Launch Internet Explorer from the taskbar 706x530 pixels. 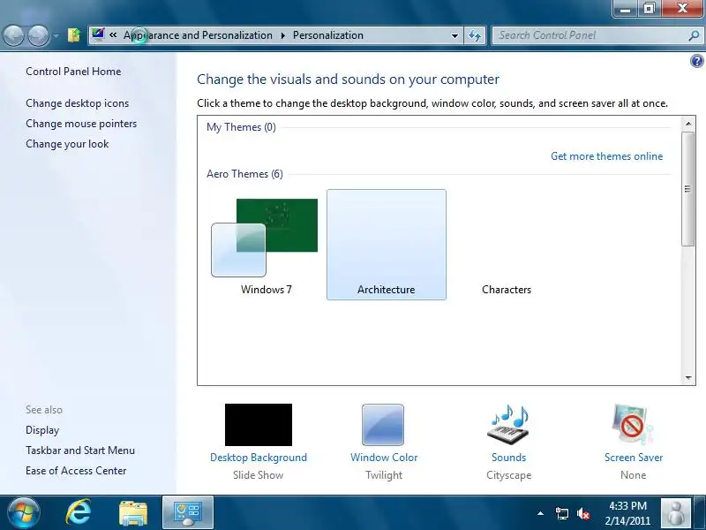click(x=79, y=513)
